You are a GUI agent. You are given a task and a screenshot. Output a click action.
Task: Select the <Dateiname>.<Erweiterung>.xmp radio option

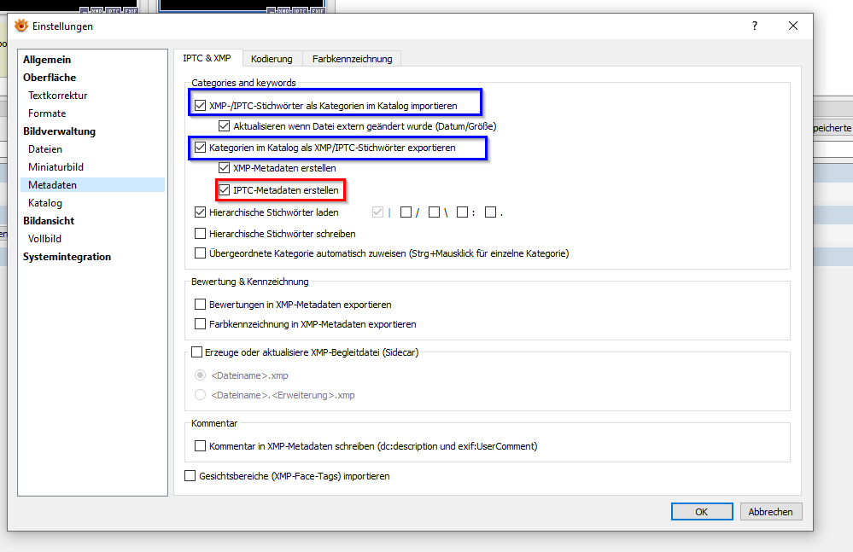200,395
